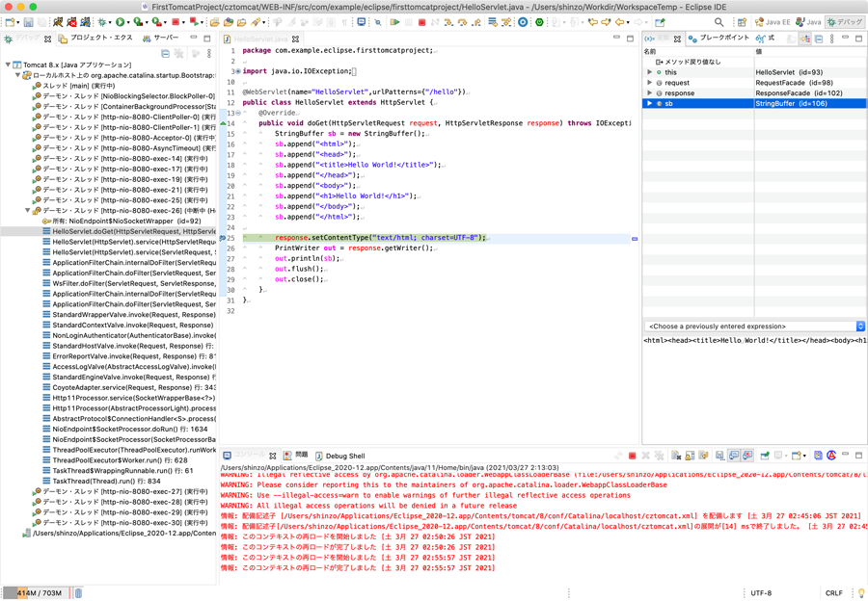Click the Terminate icon in Console toolbar
This screenshot has height=601, width=868.
pyautogui.click(x=632, y=456)
